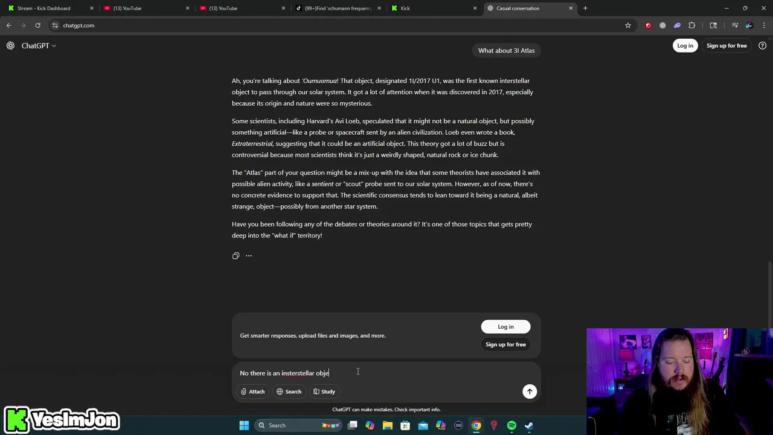Click the 'What about 3I Atlas' message bubble
This screenshot has height=435, width=773.
point(506,50)
